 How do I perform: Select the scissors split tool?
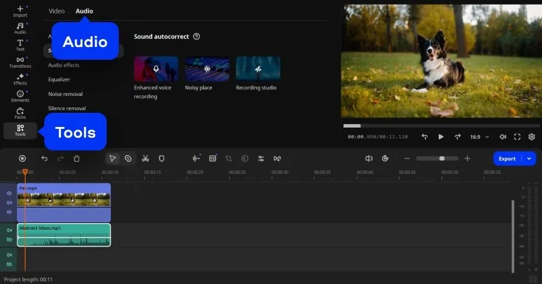pyautogui.click(x=145, y=158)
